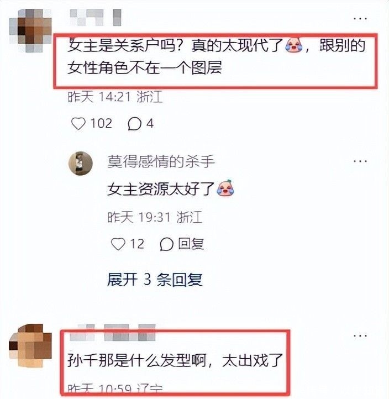This screenshot has width=389, height=399.
Task: Click the timestamp 昨天 14:21 浙江
Action: [115, 97]
